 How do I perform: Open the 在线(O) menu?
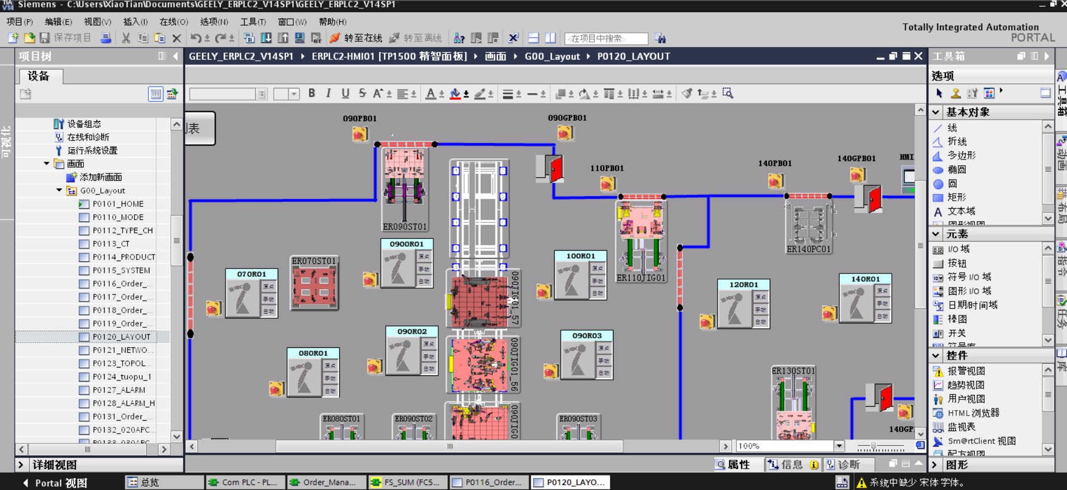coord(174,22)
